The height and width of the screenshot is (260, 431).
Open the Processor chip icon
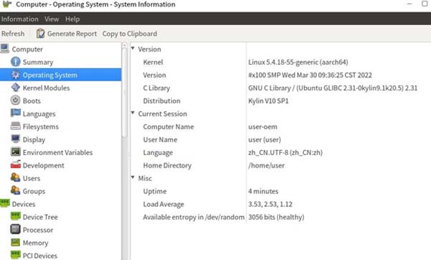[x=15, y=229]
